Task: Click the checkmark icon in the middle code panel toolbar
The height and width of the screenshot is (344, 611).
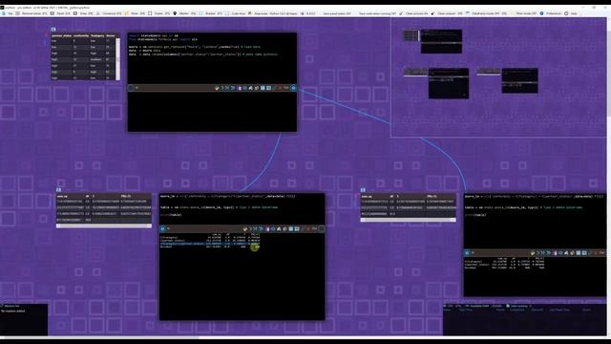Action: (245, 229)
